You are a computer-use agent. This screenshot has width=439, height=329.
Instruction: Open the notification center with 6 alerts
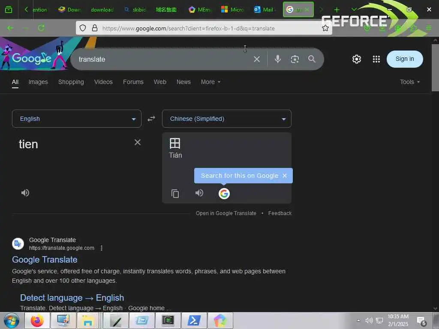click(x=421, y=321)
